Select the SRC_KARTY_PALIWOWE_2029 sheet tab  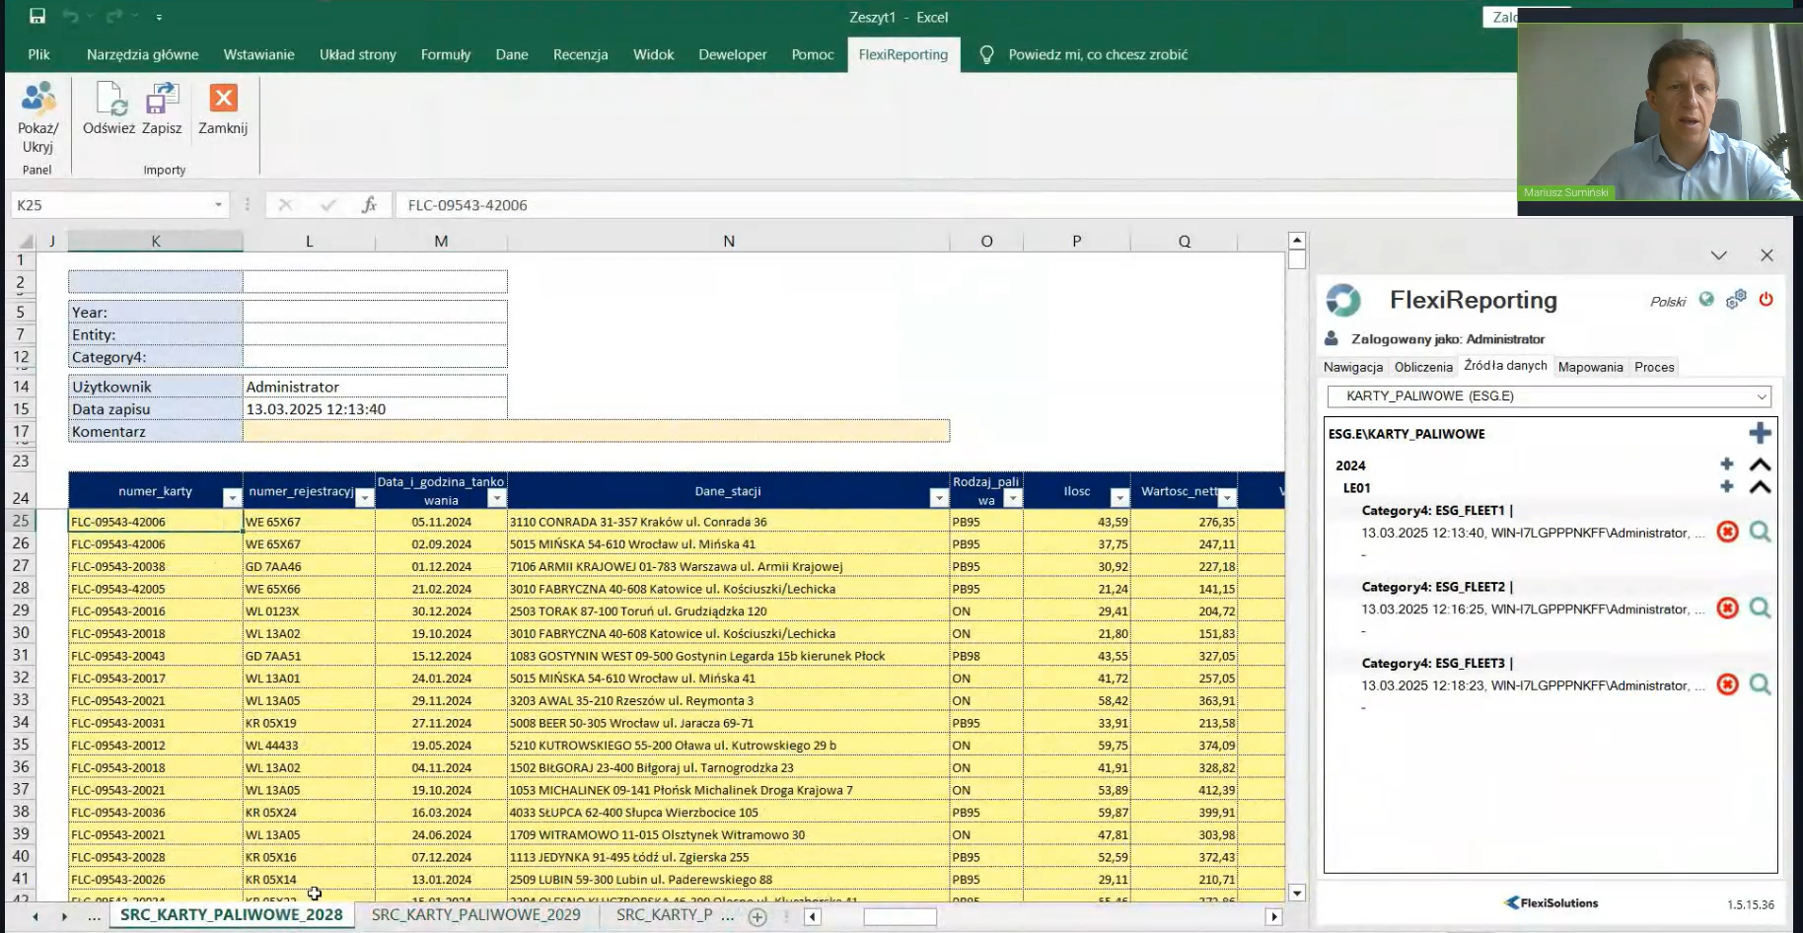(x=475, y=914)
